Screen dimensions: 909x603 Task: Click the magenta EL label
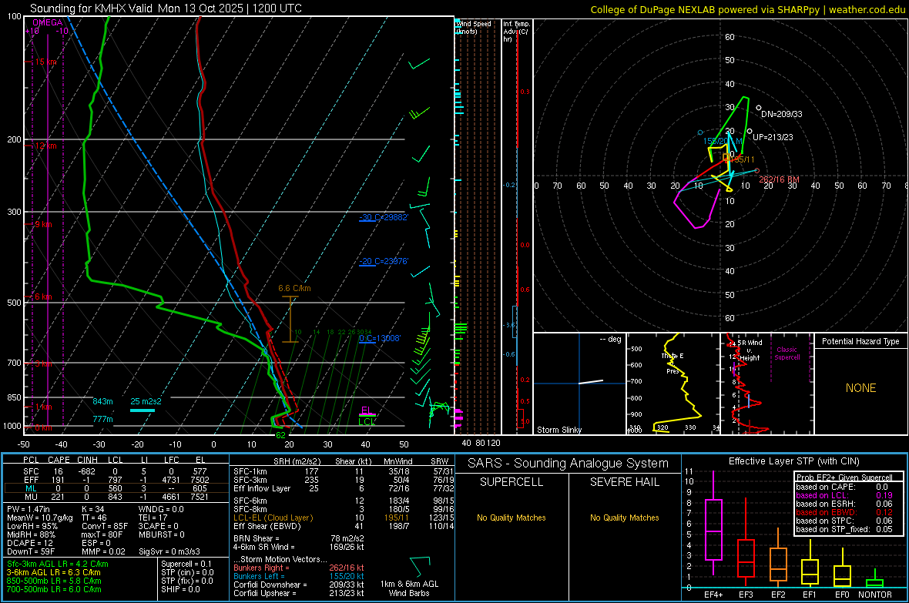[x=367, y=410]
